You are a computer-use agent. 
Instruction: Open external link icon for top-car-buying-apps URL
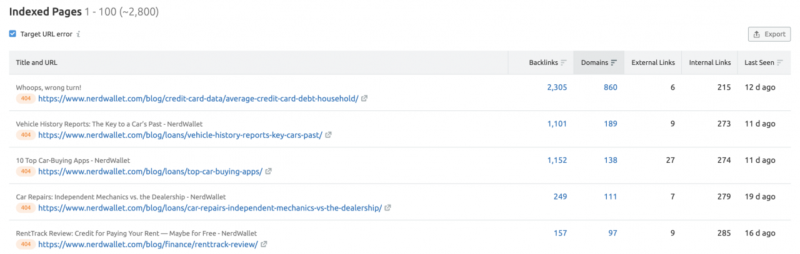(x=268, y=172)
